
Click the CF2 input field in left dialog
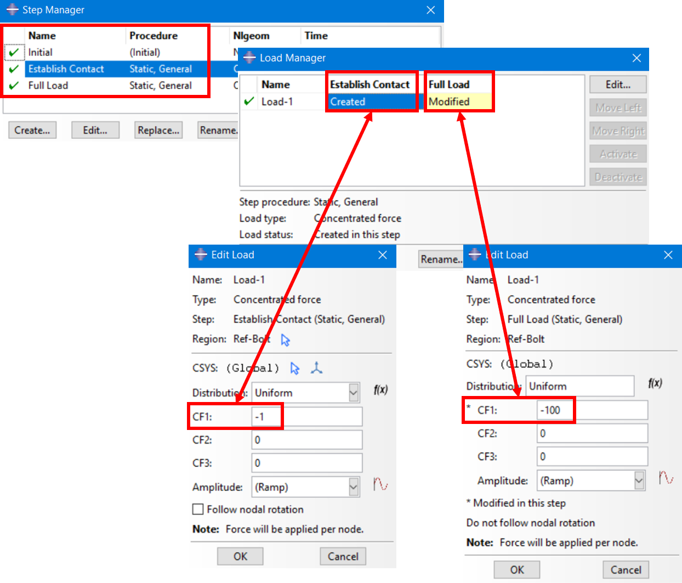point(306,440)
